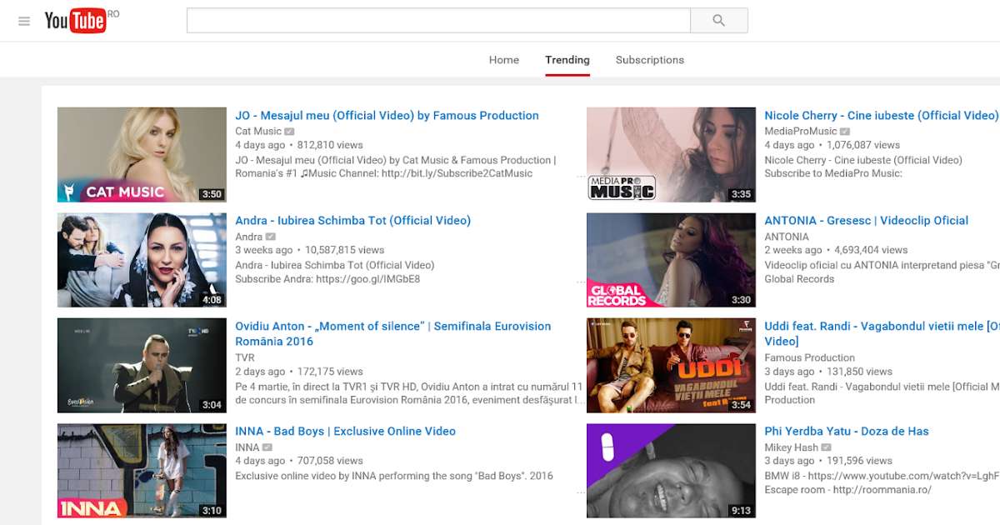1000x525 pixels.
Task: Click '10,587,815 views' text
Action: 344,250
